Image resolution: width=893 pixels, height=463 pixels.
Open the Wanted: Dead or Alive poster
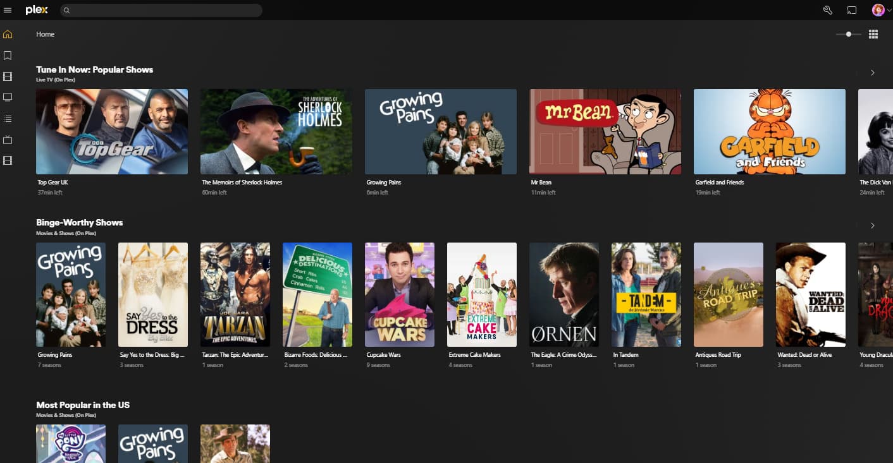coord(811,294)
